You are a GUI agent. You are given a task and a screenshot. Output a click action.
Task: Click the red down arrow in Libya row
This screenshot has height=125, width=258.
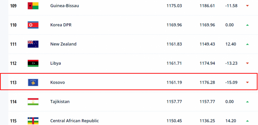[247, 63]
